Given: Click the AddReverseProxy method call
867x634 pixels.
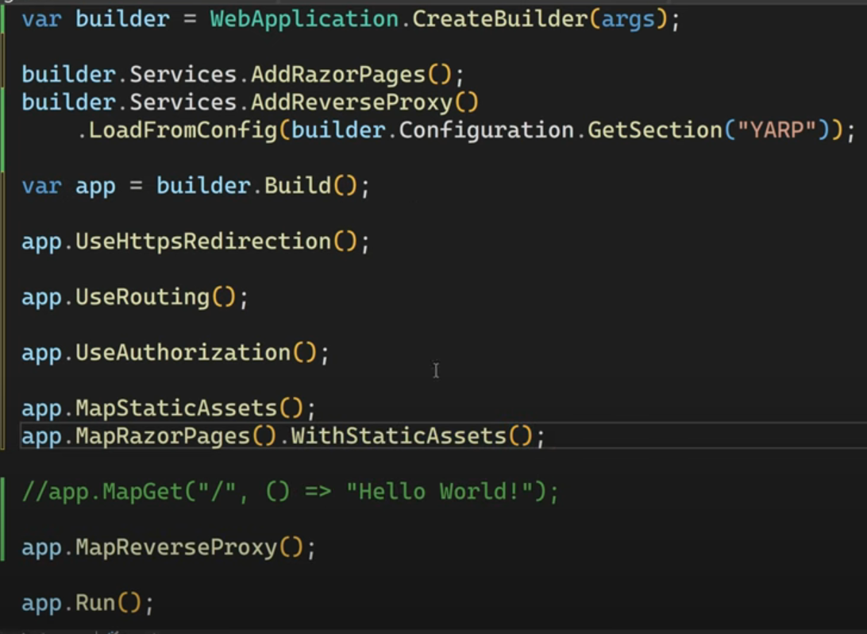Looking at the screenshot, I should [352, 102].
